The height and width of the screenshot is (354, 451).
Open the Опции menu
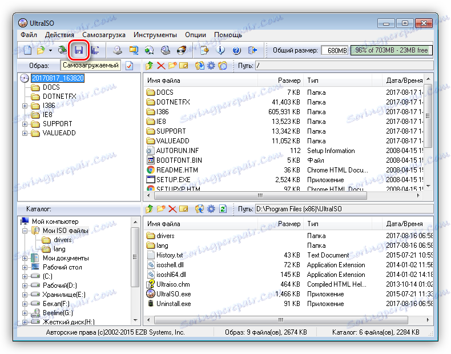click(x=196, y=35)
